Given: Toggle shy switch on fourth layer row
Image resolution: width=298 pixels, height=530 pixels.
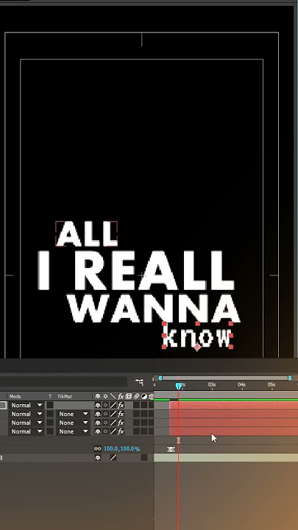Looking at the screenshot, I should (98, 431).
